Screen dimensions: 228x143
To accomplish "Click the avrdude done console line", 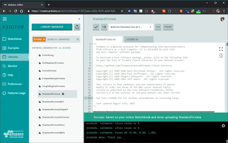I will point(104,137).
